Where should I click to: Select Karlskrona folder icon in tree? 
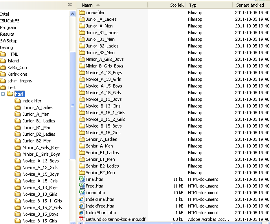pos(3,74)
